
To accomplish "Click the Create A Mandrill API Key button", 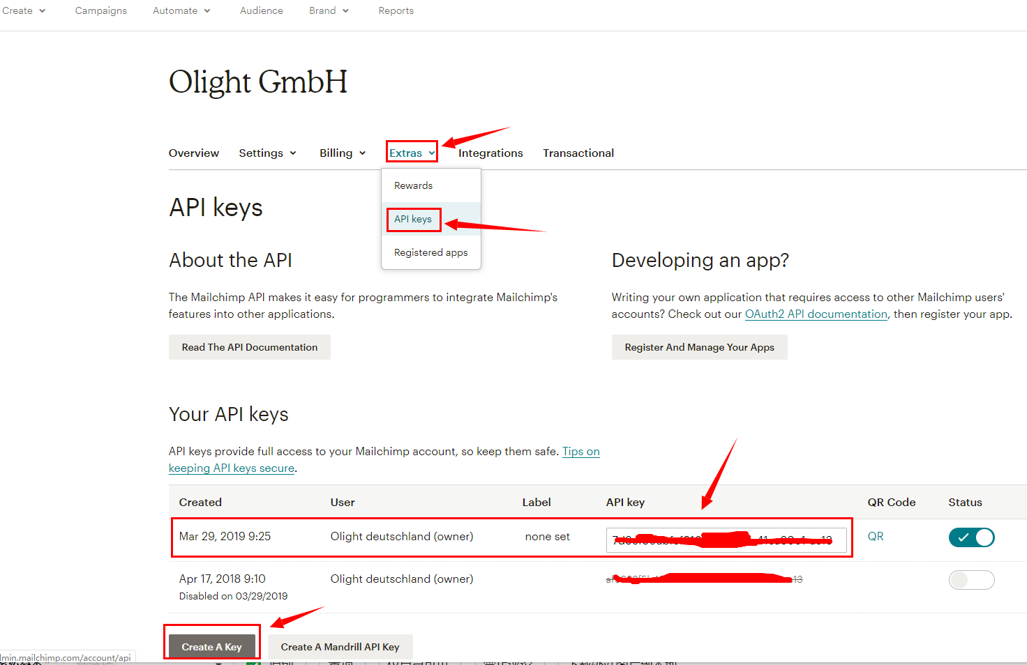I will point(340,647).
